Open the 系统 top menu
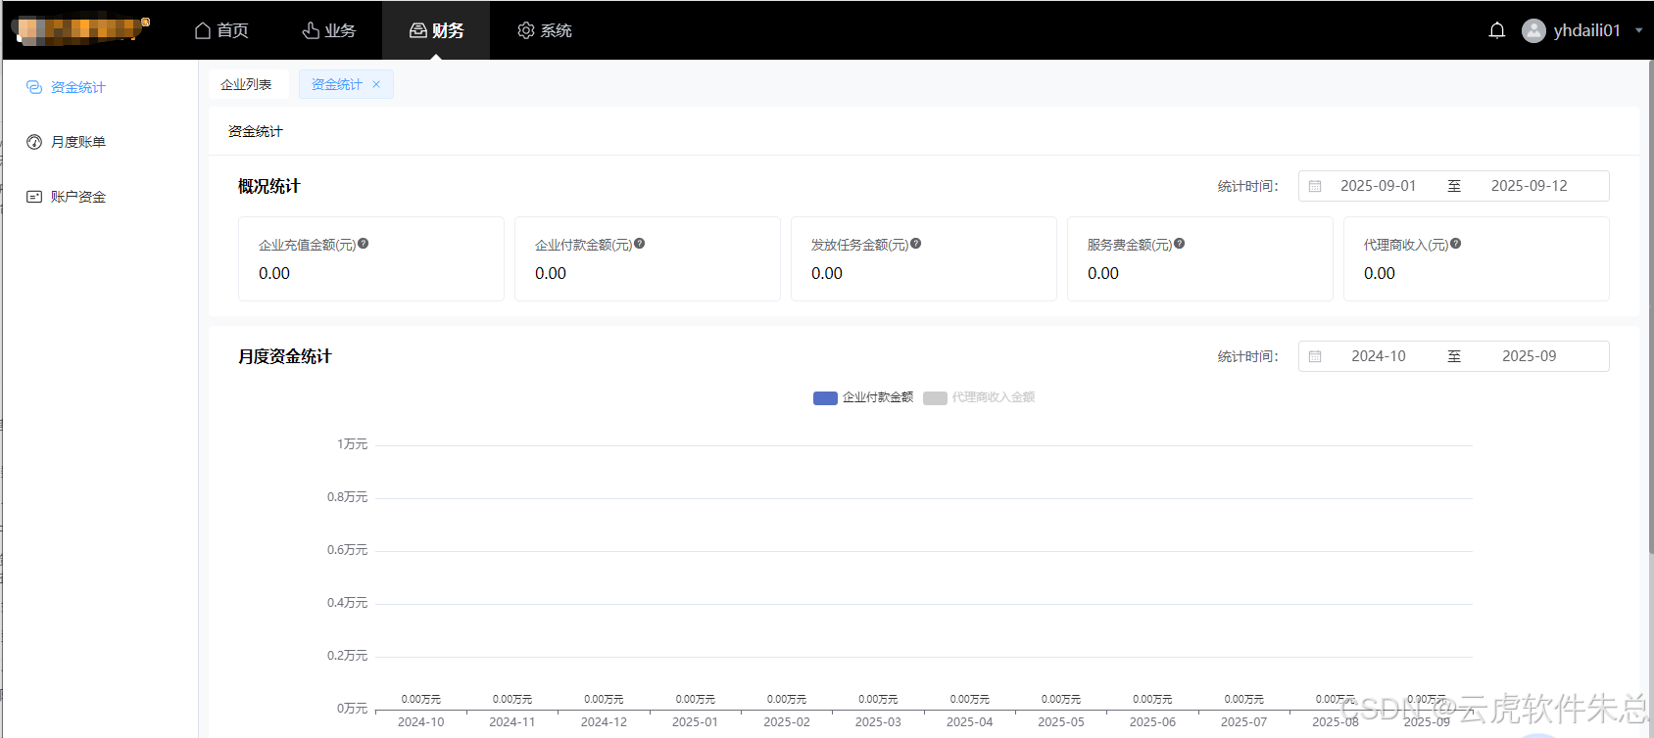 (545, 30)
